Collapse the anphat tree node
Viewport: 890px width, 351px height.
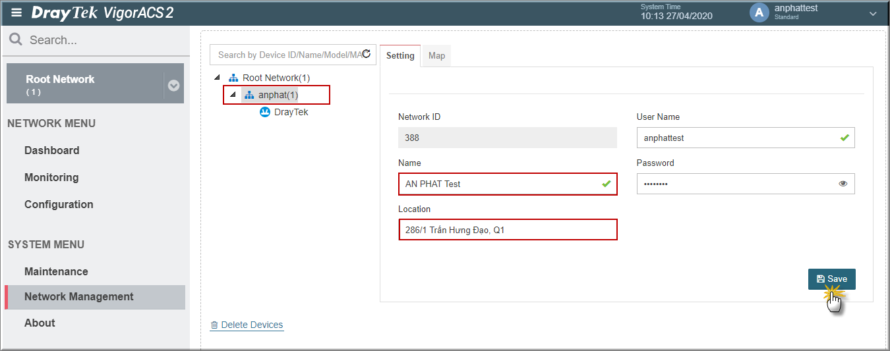(x=232, y=94)
